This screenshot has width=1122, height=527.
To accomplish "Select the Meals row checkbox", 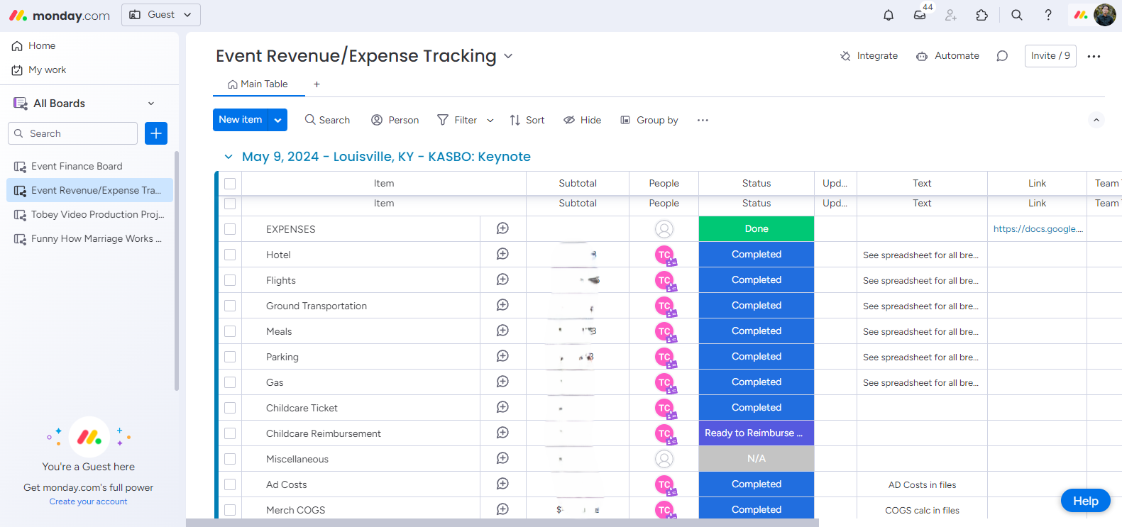I will coord(230,331).
